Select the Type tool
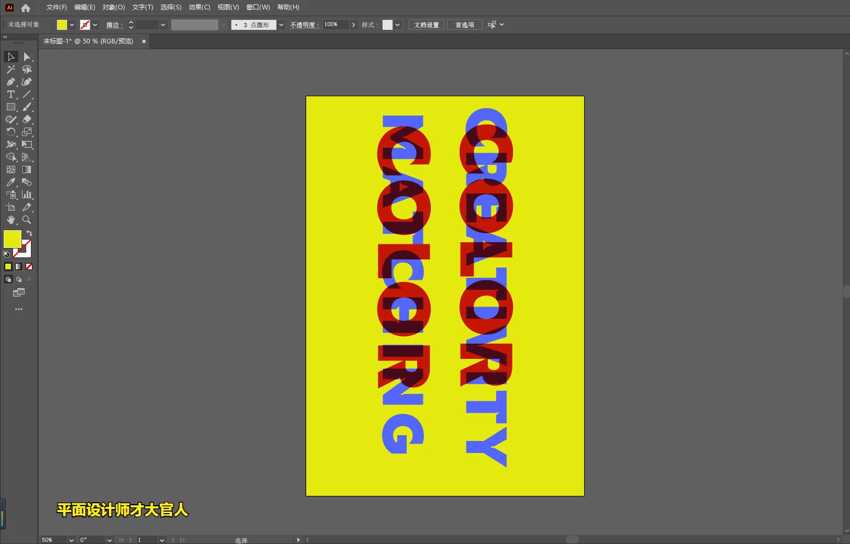The height and width of the screenshot is (544, 850). click(10, 95)
